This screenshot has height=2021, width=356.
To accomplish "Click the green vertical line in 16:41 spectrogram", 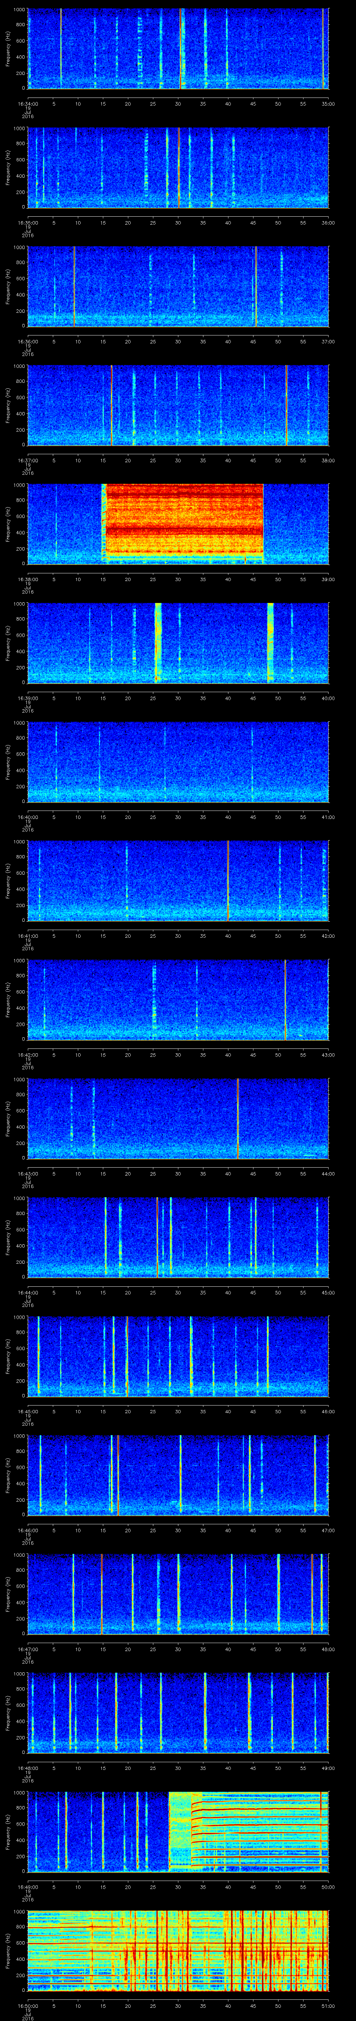I will point(228,880).
